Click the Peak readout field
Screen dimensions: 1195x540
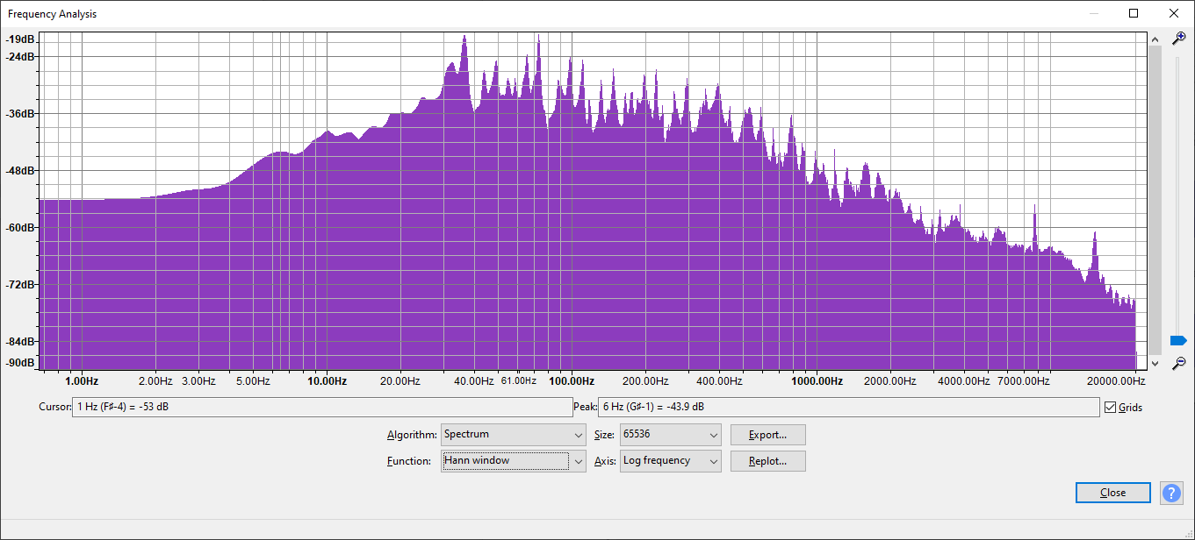click(848, 408)
